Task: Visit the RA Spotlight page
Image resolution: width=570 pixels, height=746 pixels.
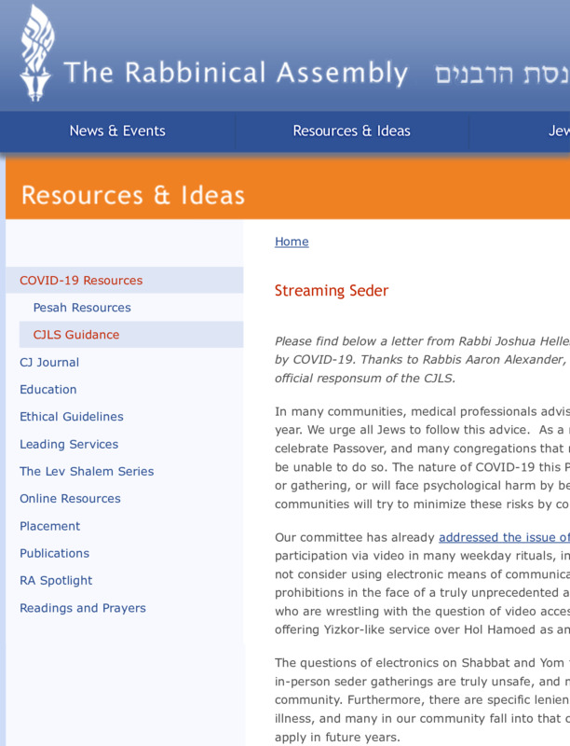Action: tap(56, 580)
